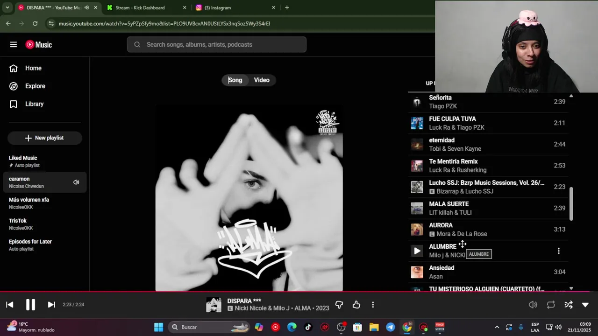This screenshot has width=598, height=336.
Task: Open the ALUMBRE row options menu
Action: [x=559, y=251]
